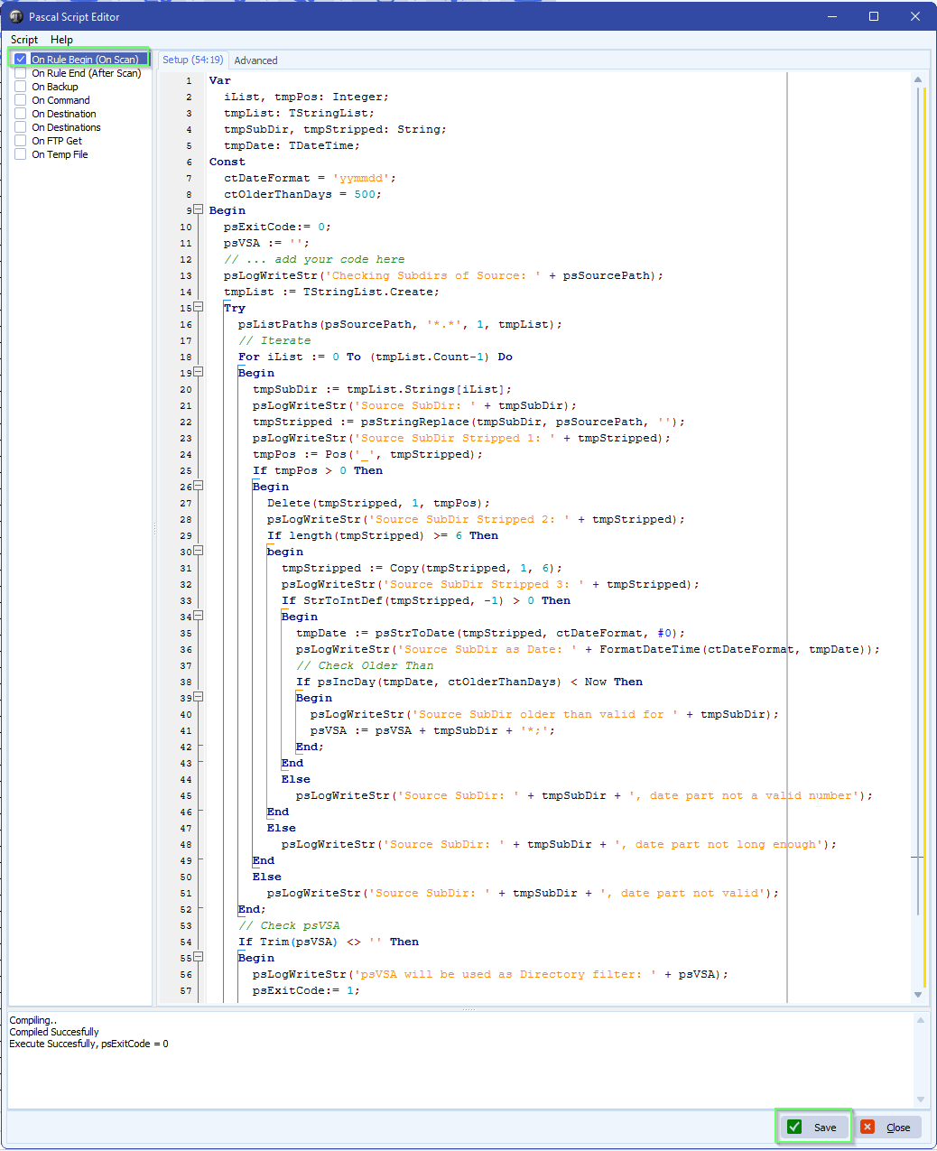This screenshot has height=1151, width=937.
Task: Open the Help menu
Action: (x=61, y=40)
